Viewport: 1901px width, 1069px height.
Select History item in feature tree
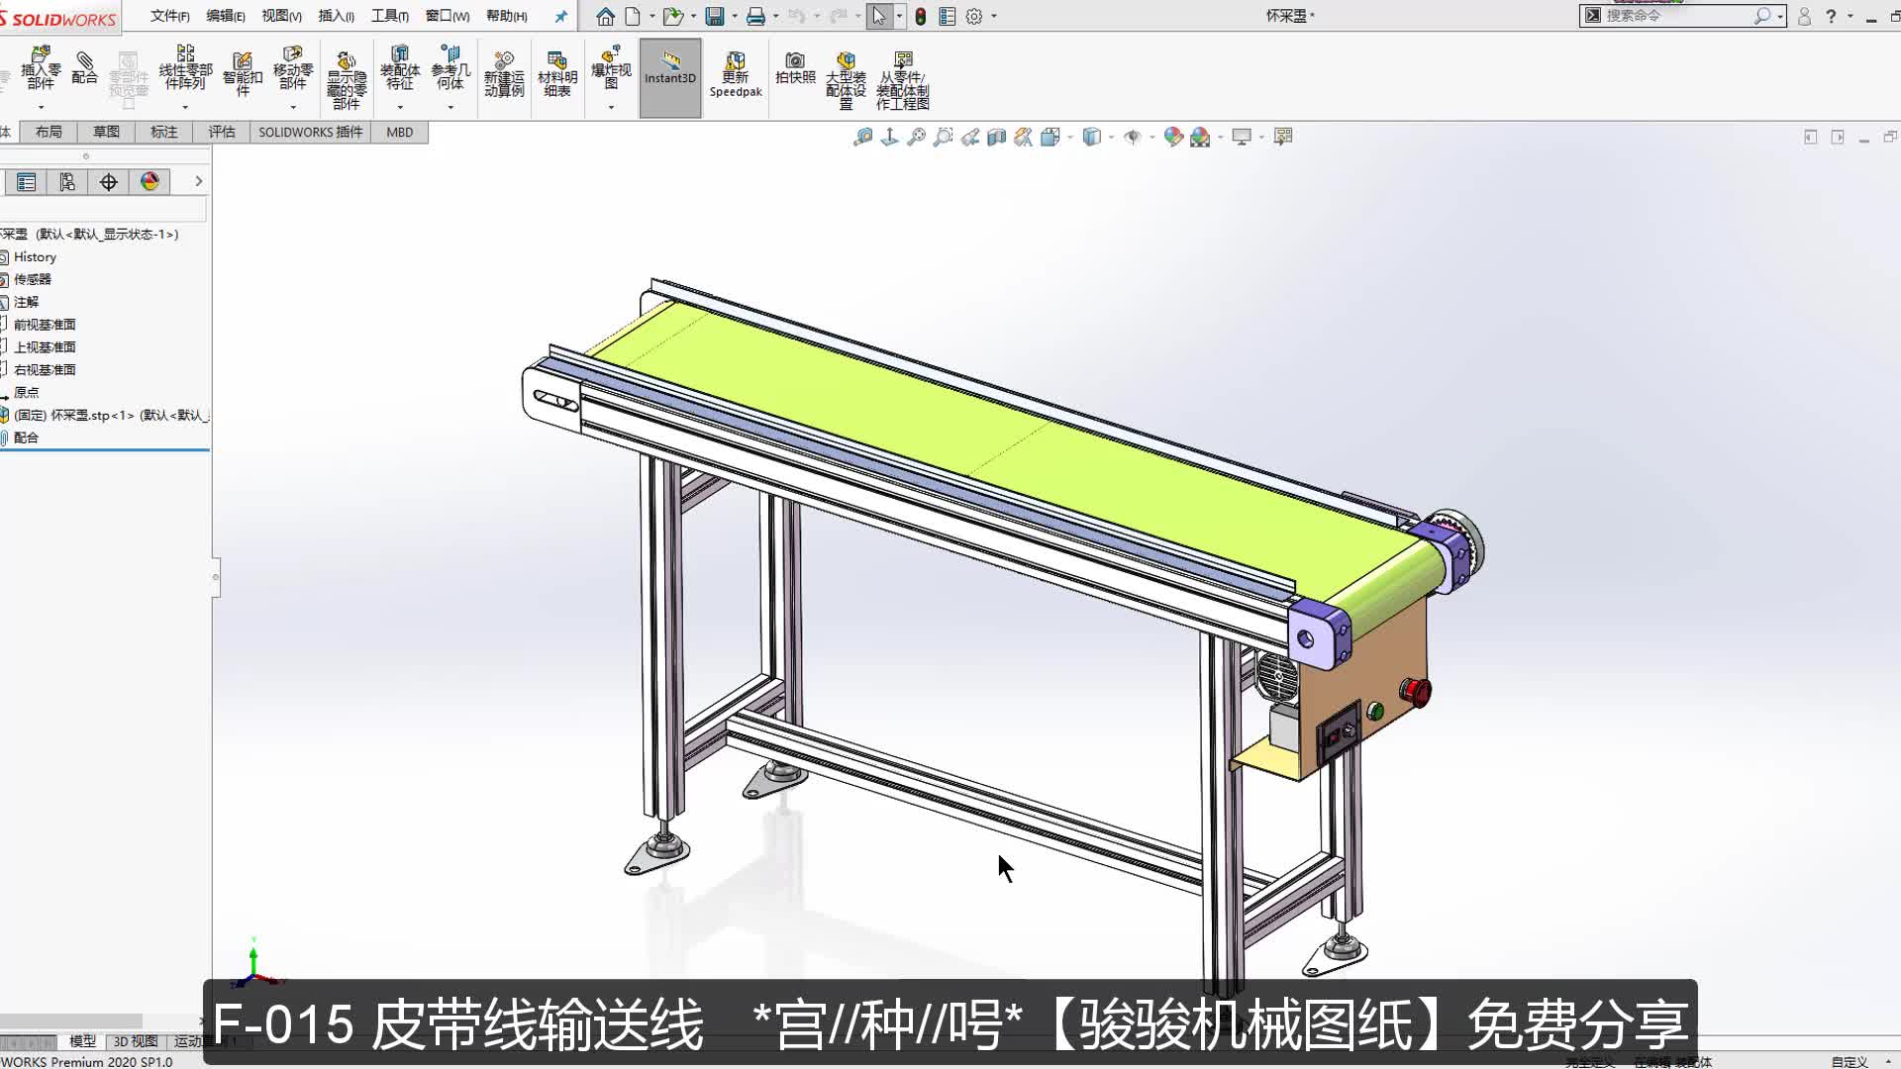pos(35,257)
